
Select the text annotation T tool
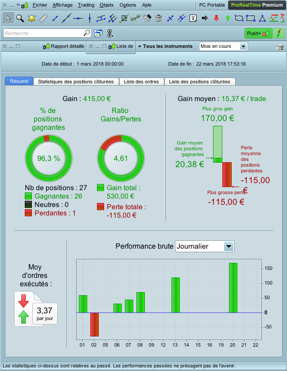coord(193,18)
